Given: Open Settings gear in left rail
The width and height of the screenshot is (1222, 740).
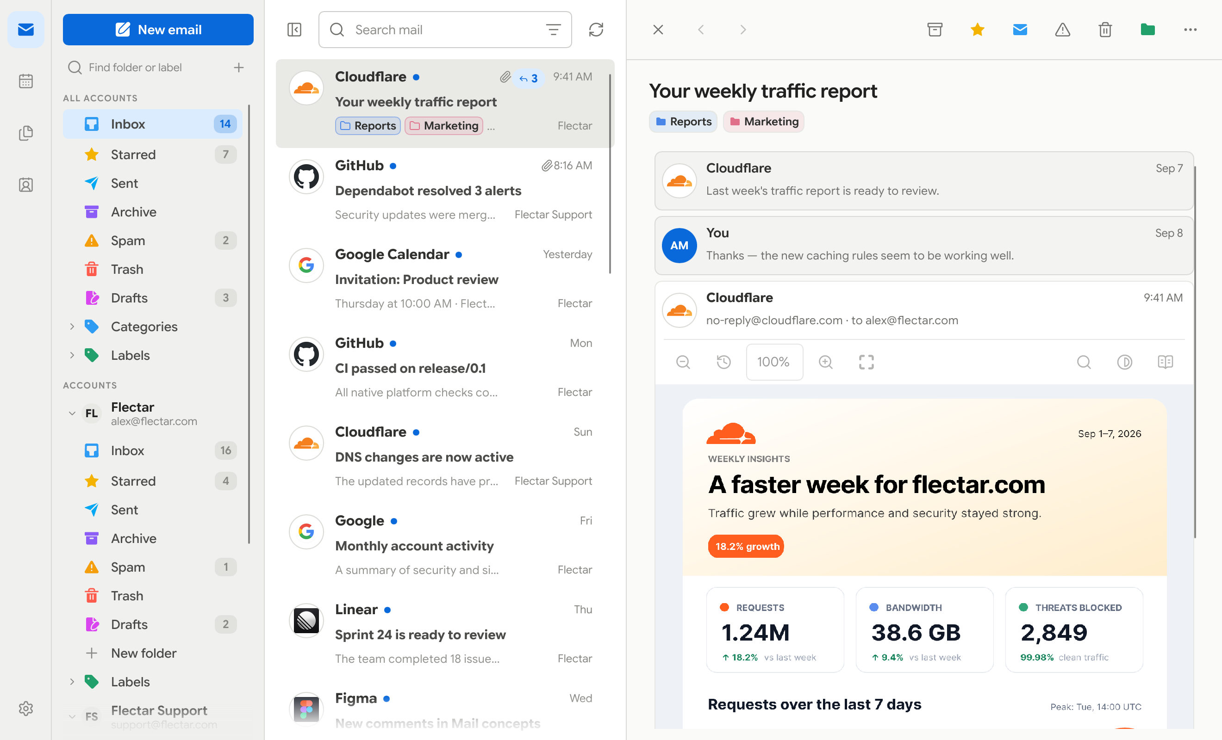Looking at the screenshot, I should (26, 708).
